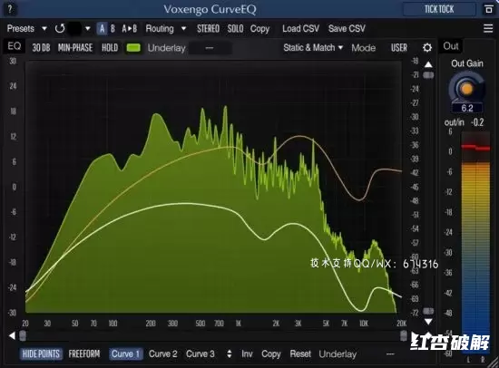Click the 30 DB range selector

pos(41,48)
